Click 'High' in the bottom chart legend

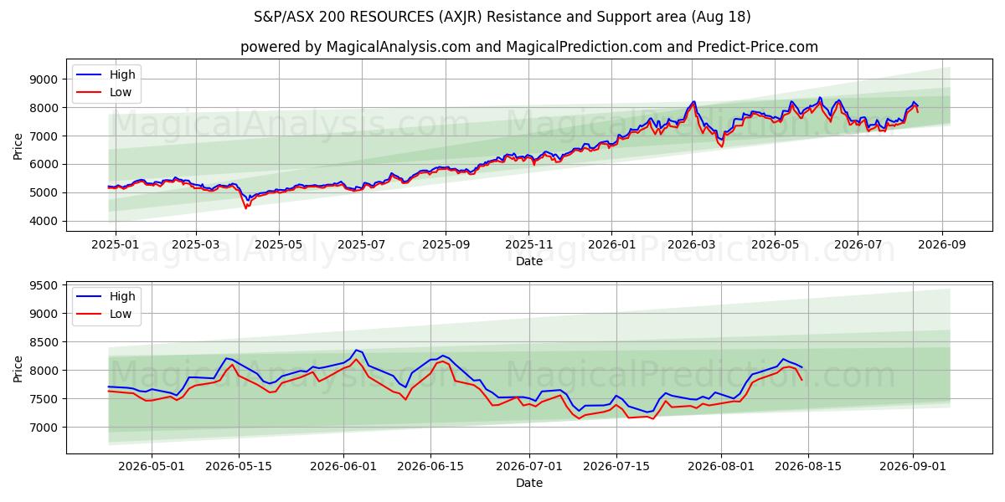pyautogui.click(x=122, y=296)
